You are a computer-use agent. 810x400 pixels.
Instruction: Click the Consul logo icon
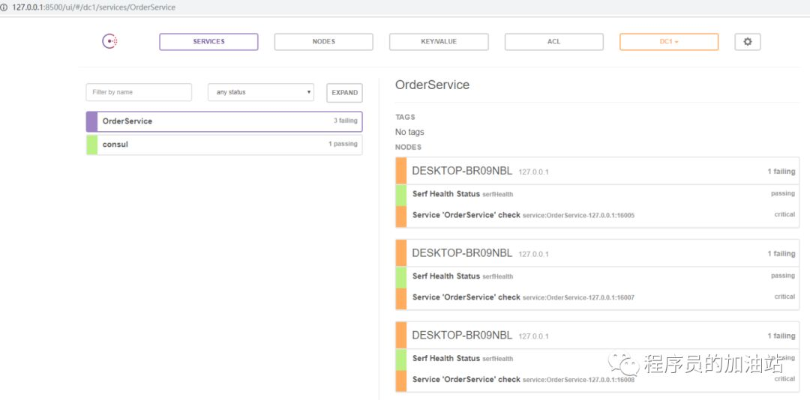point(109,41)
